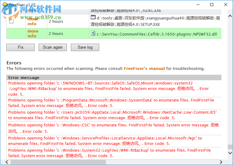Click the horizontal scrollbar left arrow
This screenshot has width=233, height=165.
(x=7, y=162)
